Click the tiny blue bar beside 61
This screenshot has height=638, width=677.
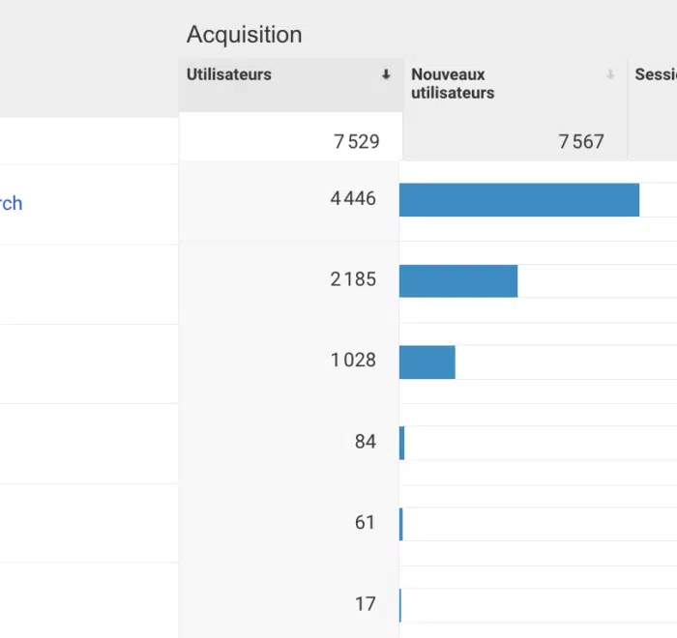(x=400, y=524)
